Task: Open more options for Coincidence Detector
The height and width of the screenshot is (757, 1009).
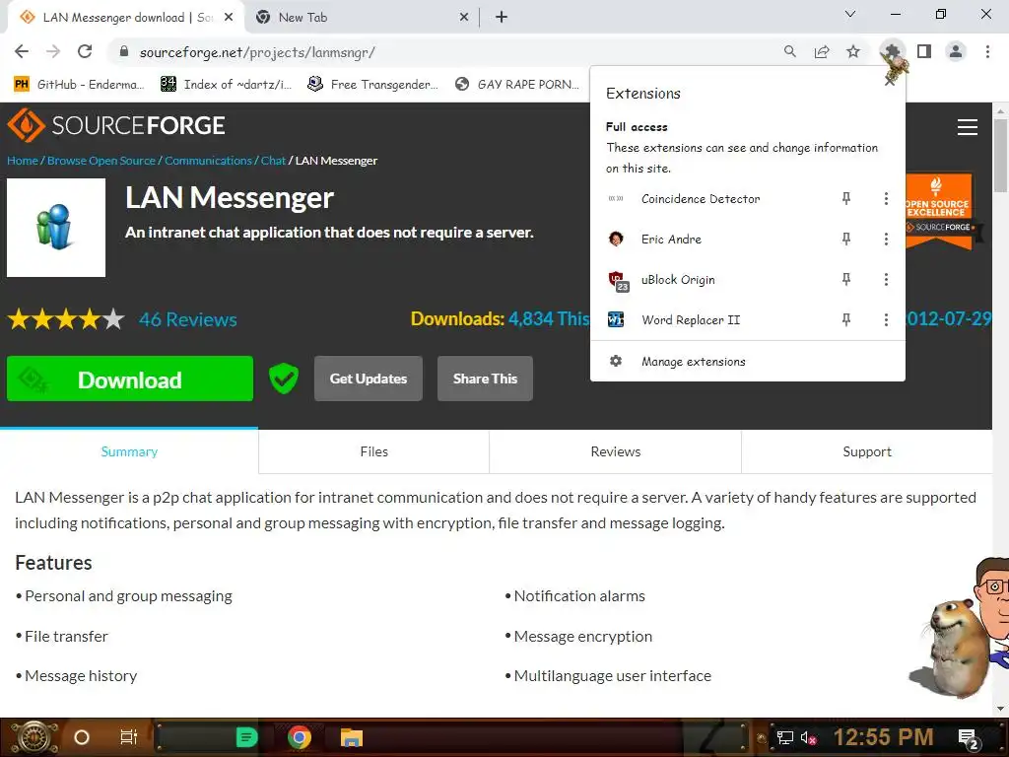Action: click(x=886, y=199)
